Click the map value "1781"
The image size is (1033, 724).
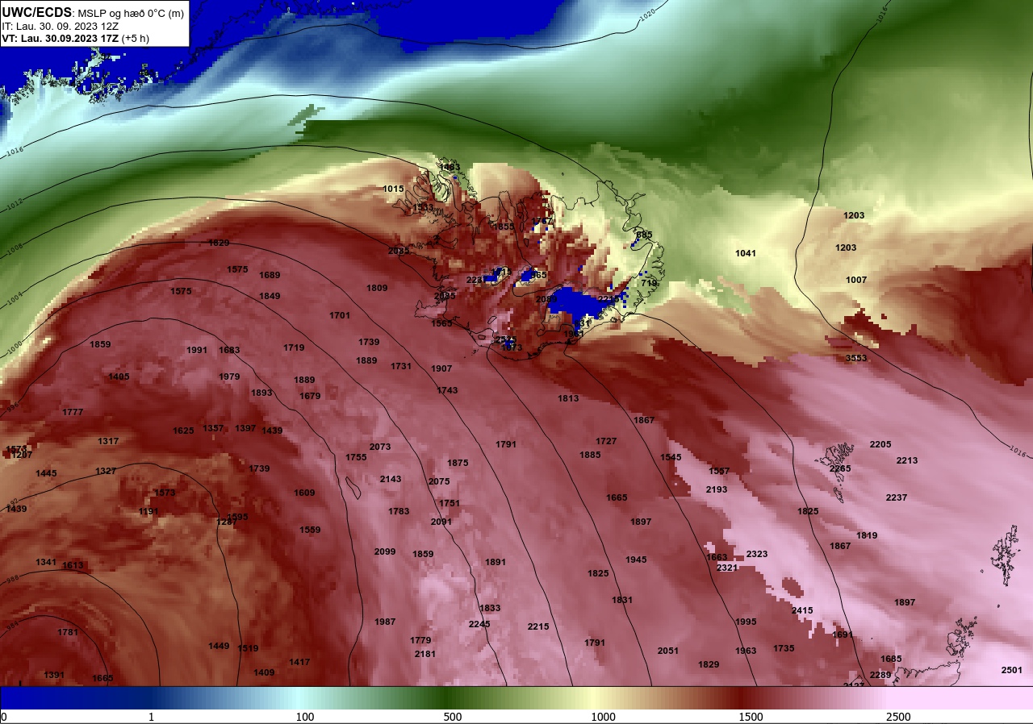click(68, 632)
